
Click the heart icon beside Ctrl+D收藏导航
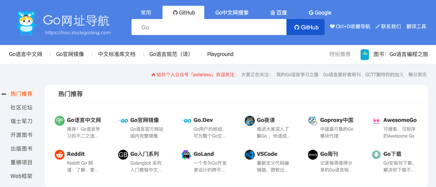coord(332,26)
